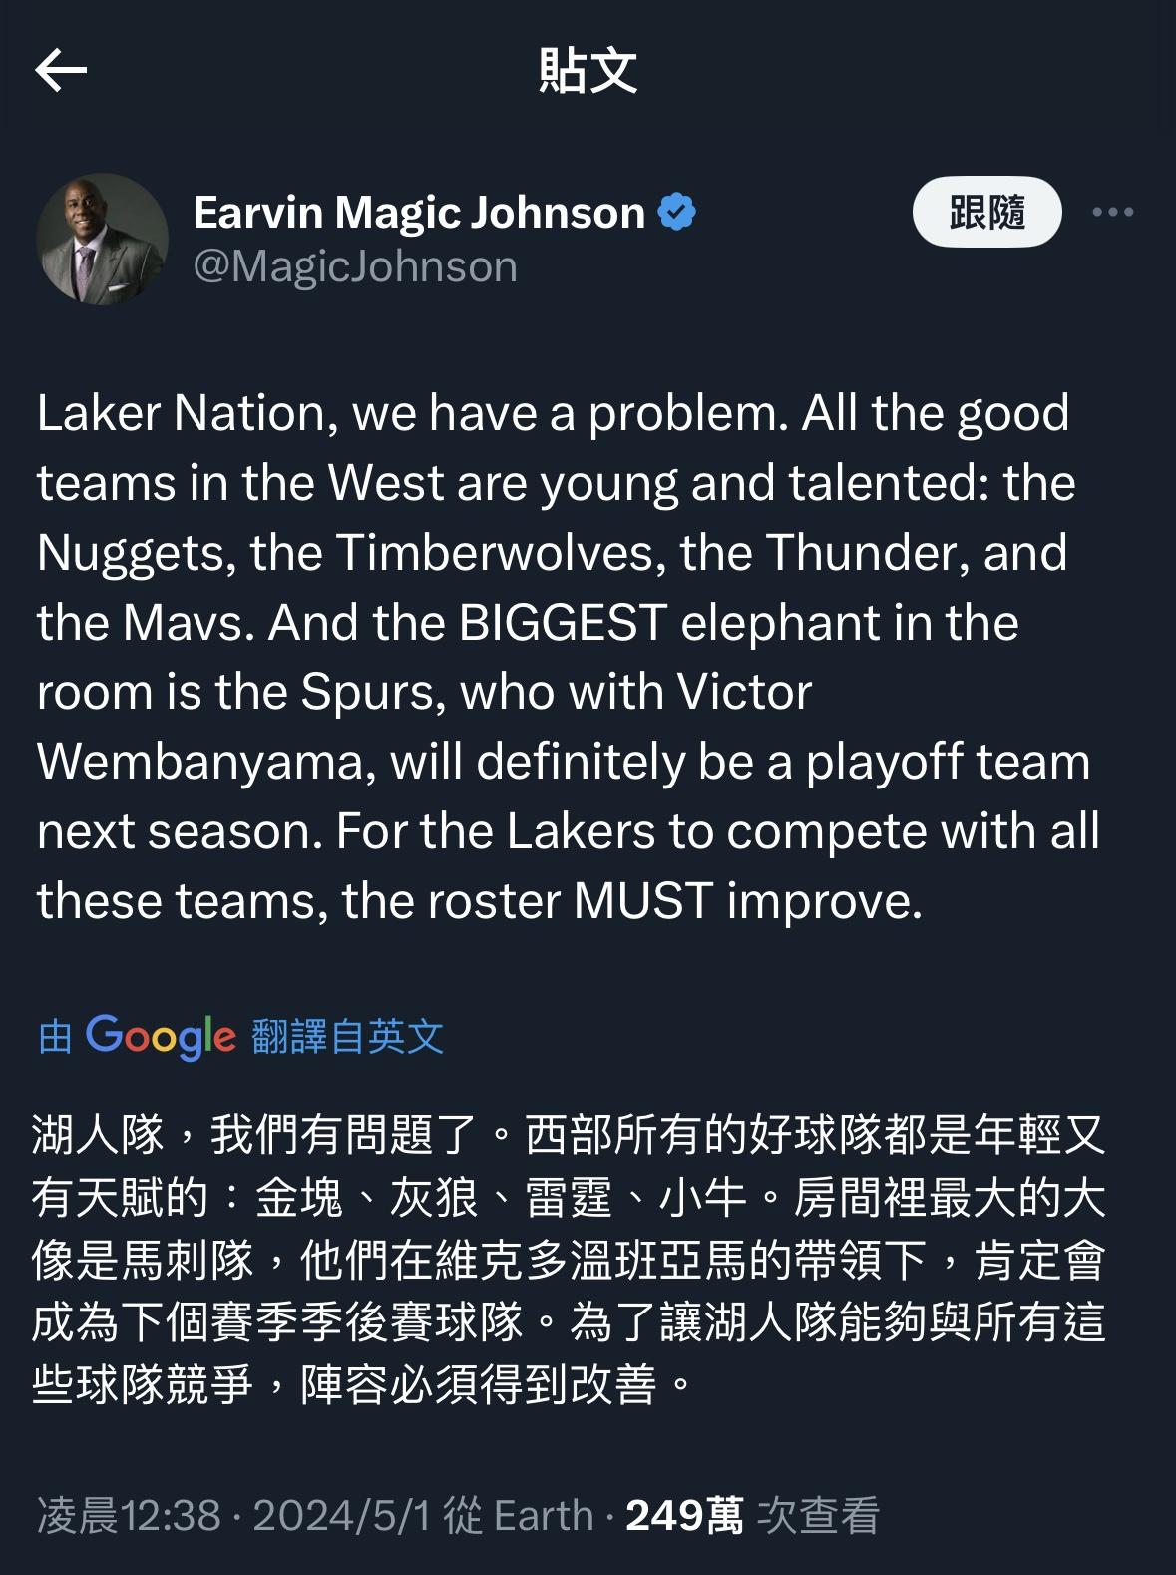Open Magic Johnson's profile picture

(x=102, y=239)
